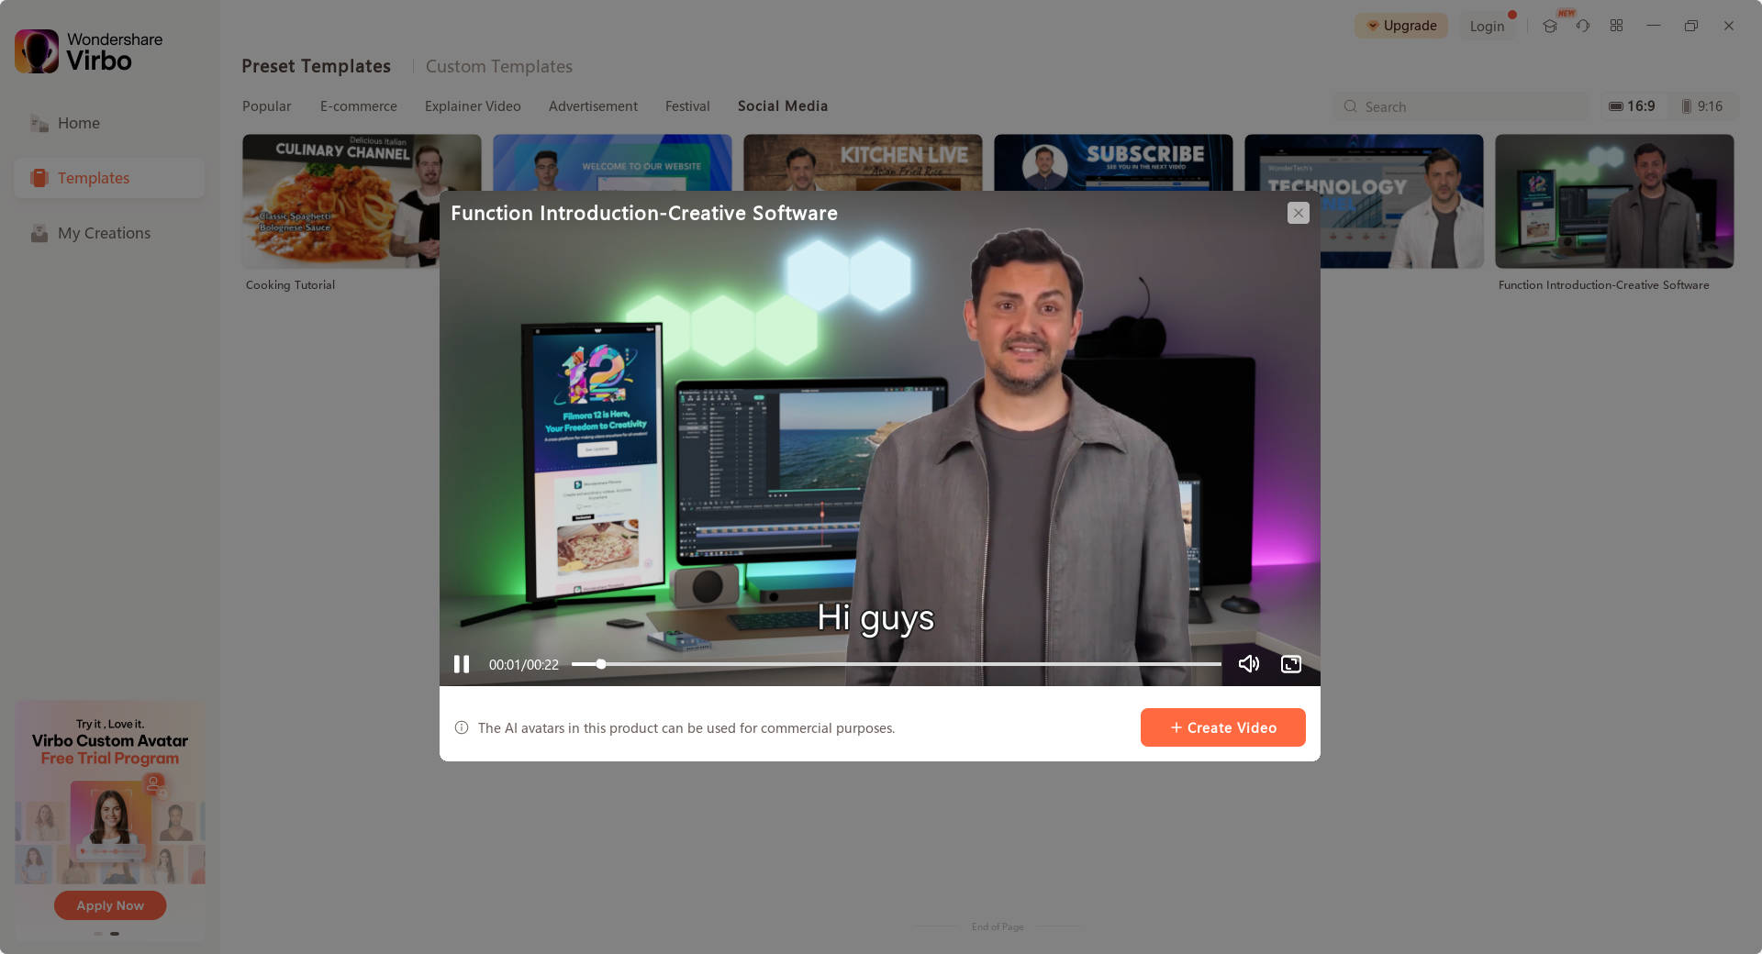Open Welcome To Our Website template thumbnail
Screen dimensions: 1762x954
612,162
